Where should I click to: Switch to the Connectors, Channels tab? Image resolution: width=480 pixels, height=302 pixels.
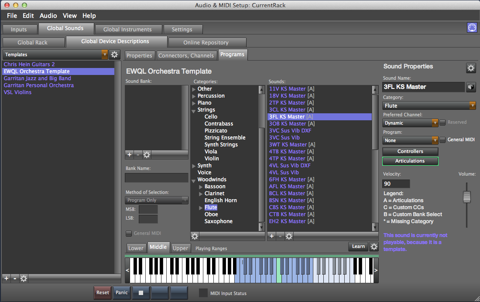186,56
